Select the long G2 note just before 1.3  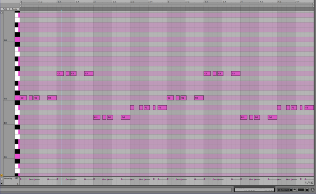tap(52, 98)
